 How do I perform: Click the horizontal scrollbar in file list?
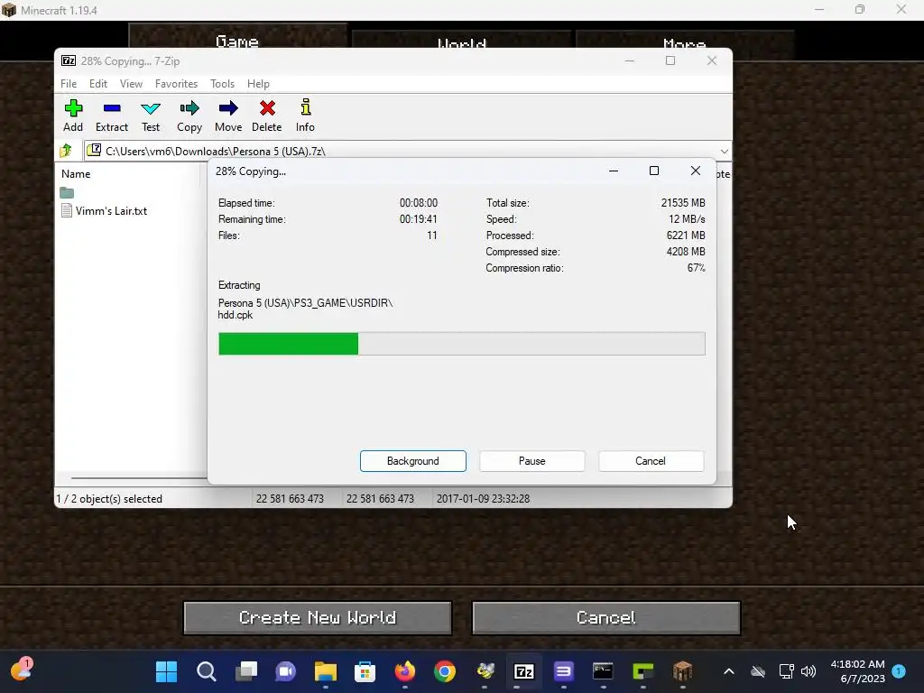[138, 478]
